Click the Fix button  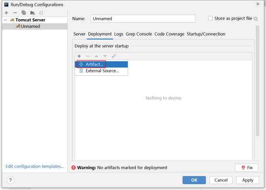click(247, 168)
